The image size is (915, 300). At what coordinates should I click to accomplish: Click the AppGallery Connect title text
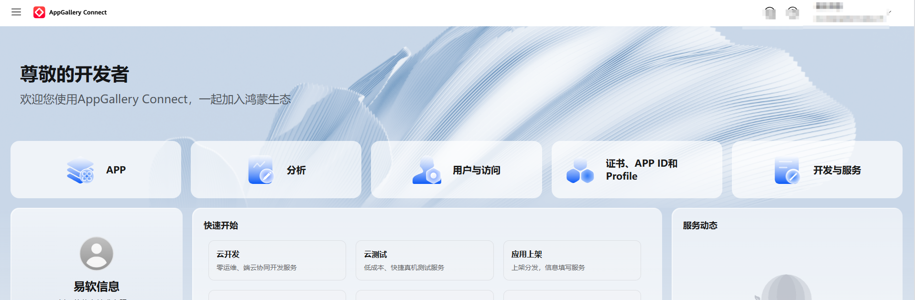[78, 12]
